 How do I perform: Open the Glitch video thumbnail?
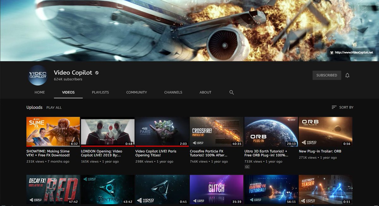[x=217, y=190]
